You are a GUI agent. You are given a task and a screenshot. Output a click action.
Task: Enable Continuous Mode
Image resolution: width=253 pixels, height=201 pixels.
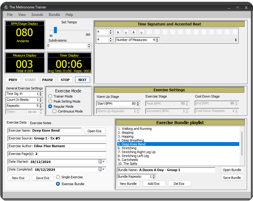pos(54,111)
